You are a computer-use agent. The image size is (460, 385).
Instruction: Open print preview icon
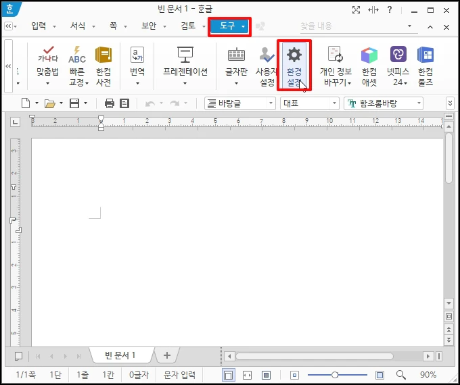(x=124, y=103)
